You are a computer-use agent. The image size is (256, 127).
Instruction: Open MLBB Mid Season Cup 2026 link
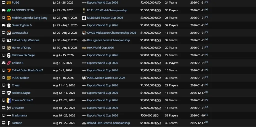click(105, 18)
